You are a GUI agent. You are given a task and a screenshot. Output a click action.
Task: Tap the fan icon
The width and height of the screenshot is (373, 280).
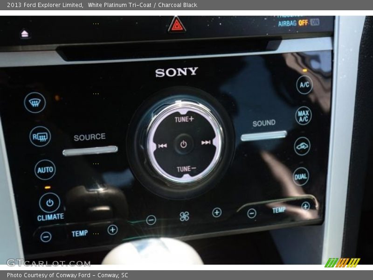click(184, 216)
